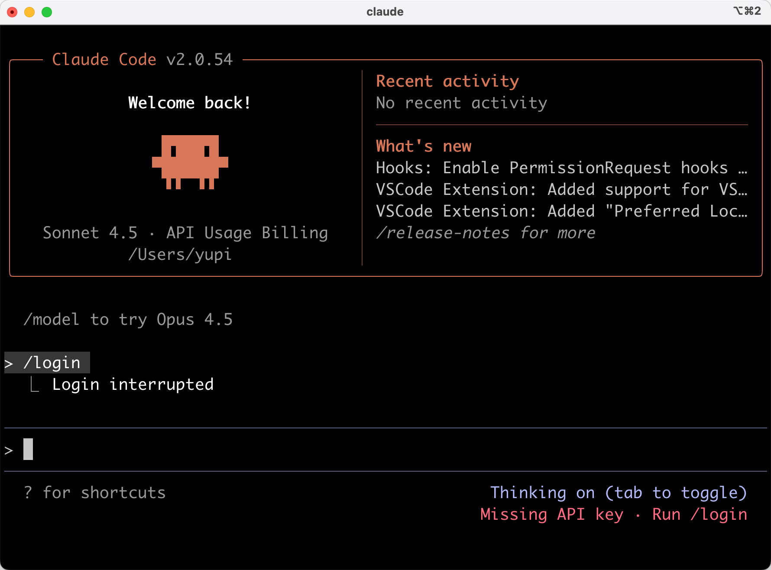The image size is (771, 570).
Task: Click the yellow minimize window button
Action: pos(29,12)
